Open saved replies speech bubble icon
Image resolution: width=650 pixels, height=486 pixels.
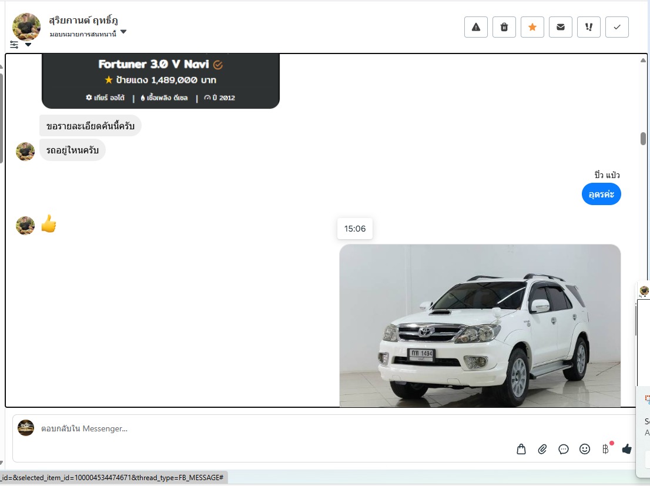pyautogui.click(x=564, y=449)
